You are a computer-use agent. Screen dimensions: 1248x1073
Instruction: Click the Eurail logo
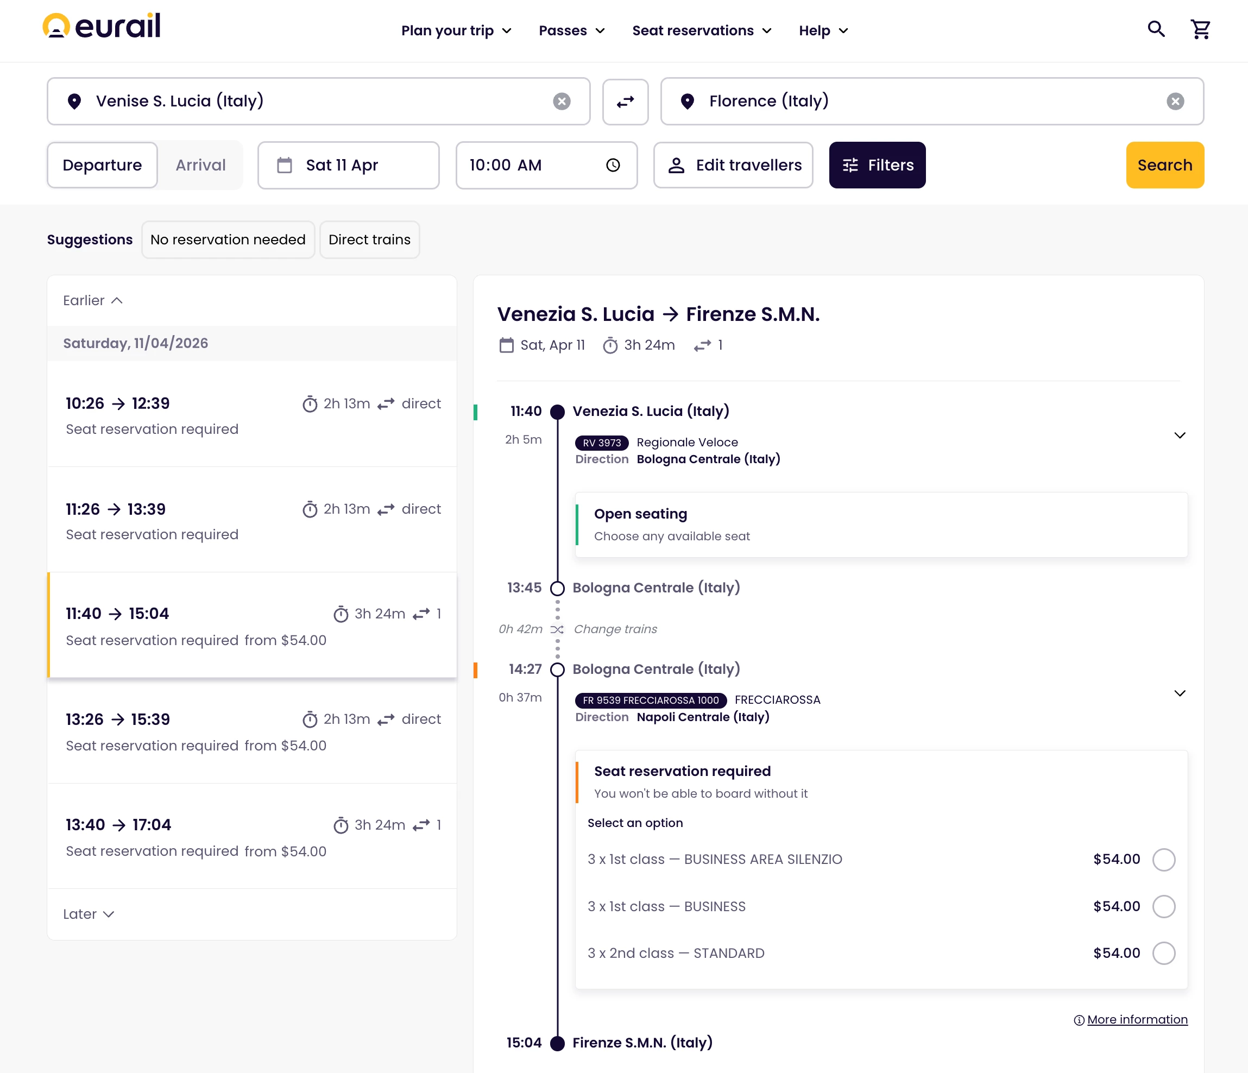pos(101,27)
